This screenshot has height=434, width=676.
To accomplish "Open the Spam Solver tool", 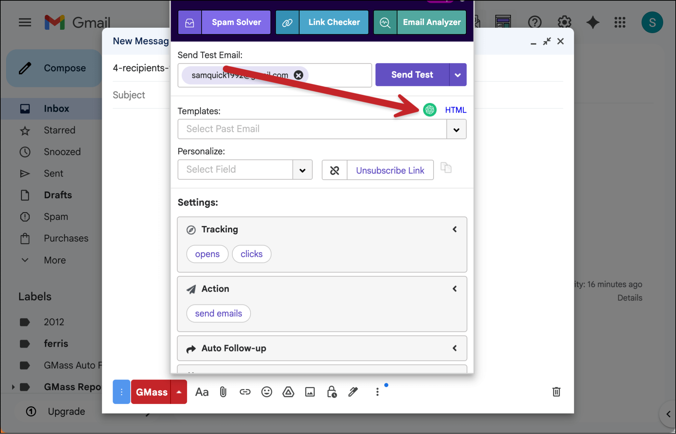I will point(236,22).
